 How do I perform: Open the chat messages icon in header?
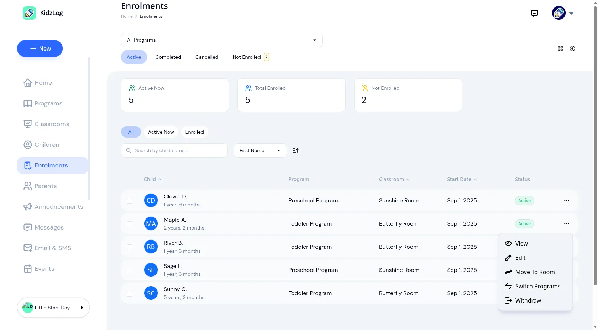point(534,13)
